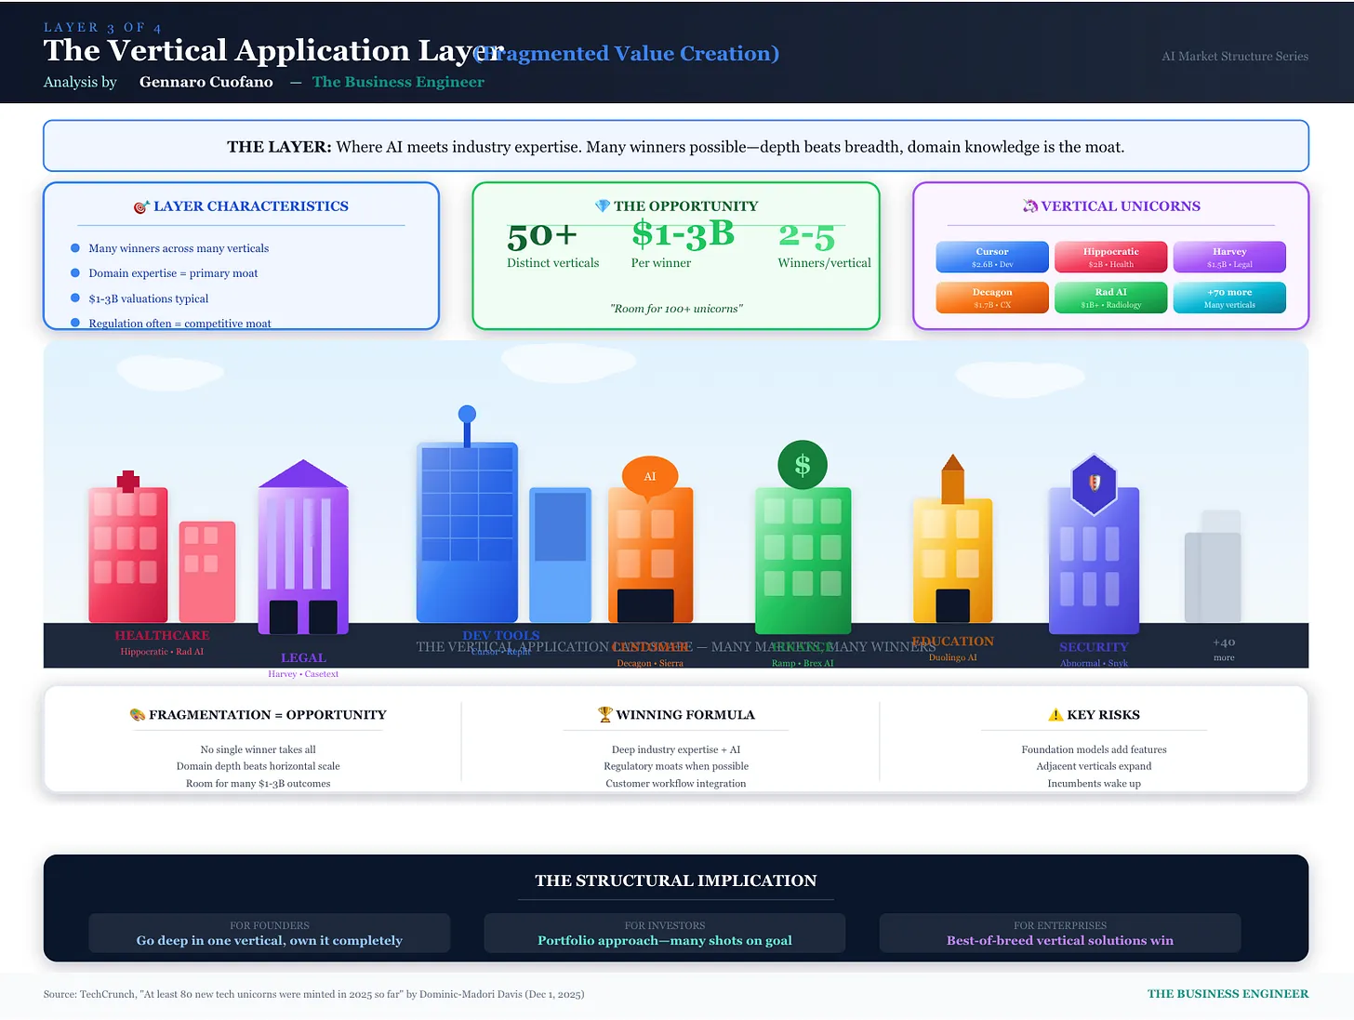Click the target icon beside LAYER CHARACTERISTICS
1354x1020 pixels.
[x=141, y=206]
